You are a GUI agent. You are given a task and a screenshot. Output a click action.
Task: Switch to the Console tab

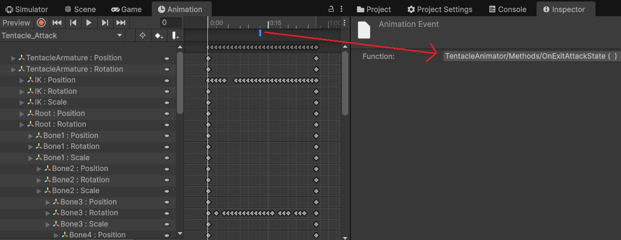pyautogui.click(x=508, y=9)
